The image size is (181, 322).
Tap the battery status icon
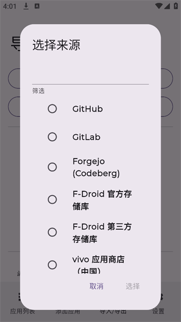click(176, 6)
